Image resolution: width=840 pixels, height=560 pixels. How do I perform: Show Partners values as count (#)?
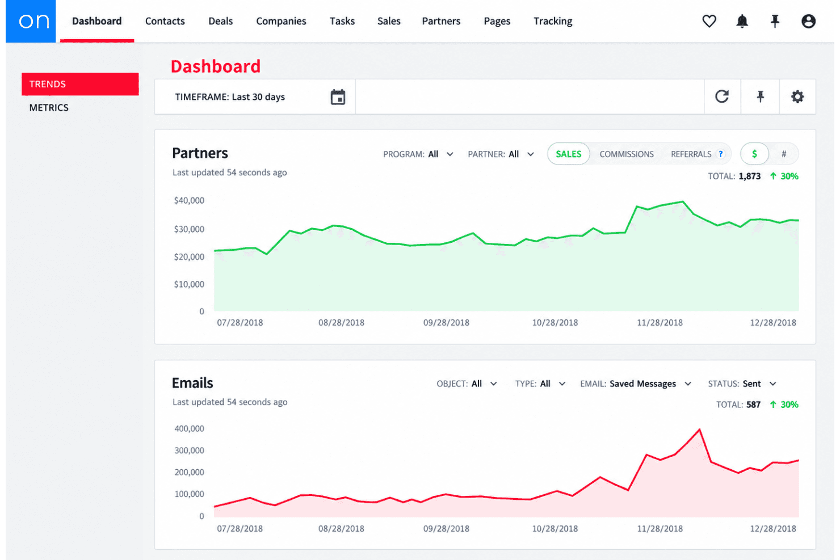pyautogui.click(x=784, y=154)
